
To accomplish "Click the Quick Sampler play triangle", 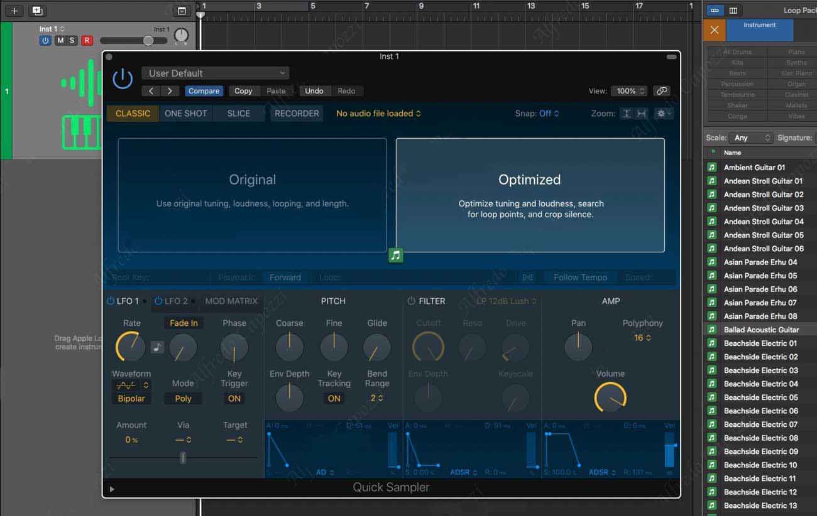I will 112,488.
